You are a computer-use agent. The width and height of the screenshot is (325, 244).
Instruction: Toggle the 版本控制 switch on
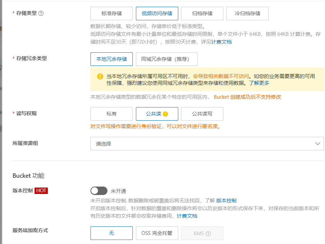click(99, 191)
